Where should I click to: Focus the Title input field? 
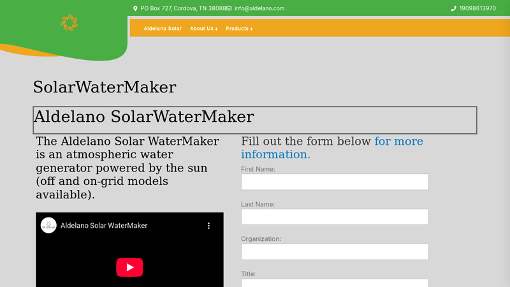(335, 283)
